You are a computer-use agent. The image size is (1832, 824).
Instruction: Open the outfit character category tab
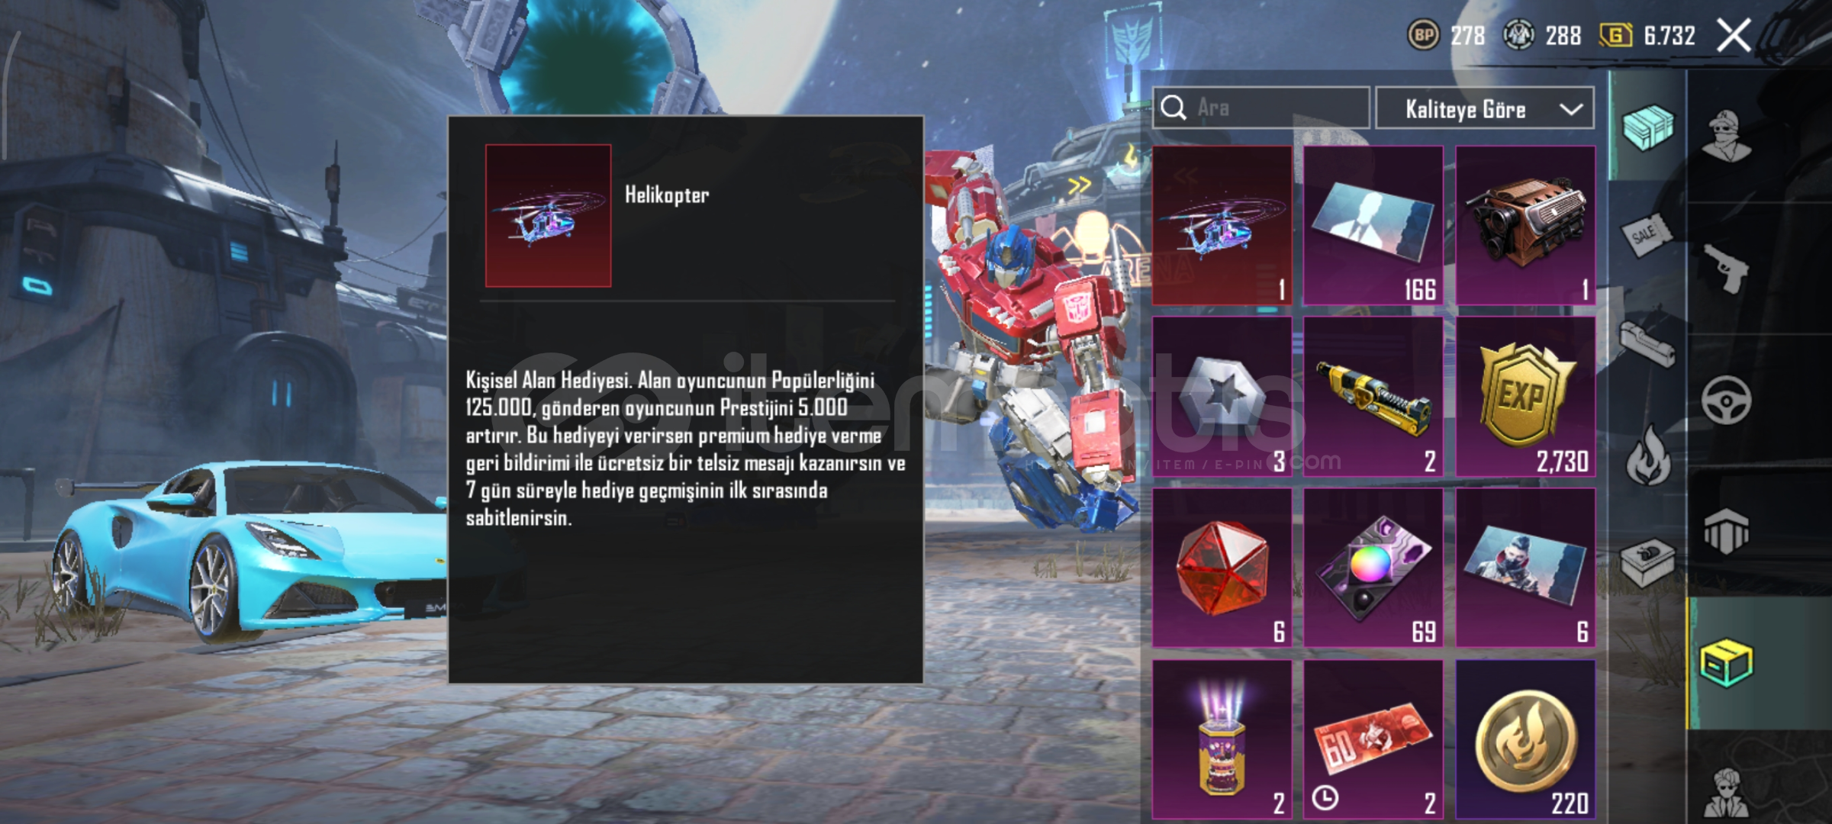click(1727, 136)
